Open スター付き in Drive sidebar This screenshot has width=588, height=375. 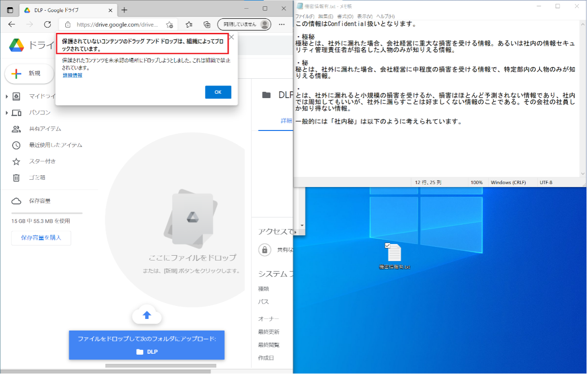[x=43, y=161]
